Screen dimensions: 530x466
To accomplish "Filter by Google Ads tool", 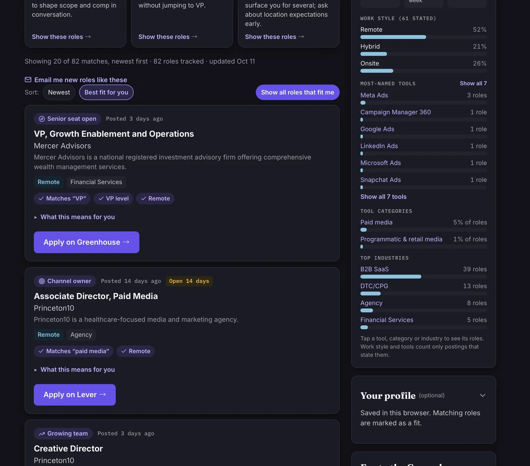I will pos(377,129).
